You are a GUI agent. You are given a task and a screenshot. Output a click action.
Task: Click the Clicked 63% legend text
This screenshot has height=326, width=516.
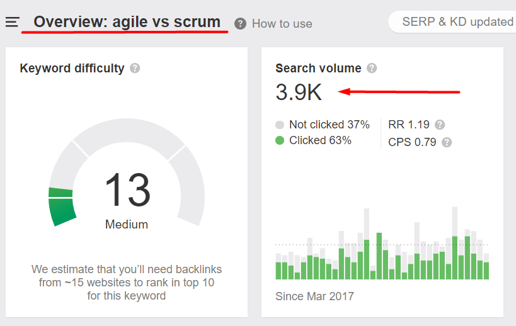(x=320, y=140)
